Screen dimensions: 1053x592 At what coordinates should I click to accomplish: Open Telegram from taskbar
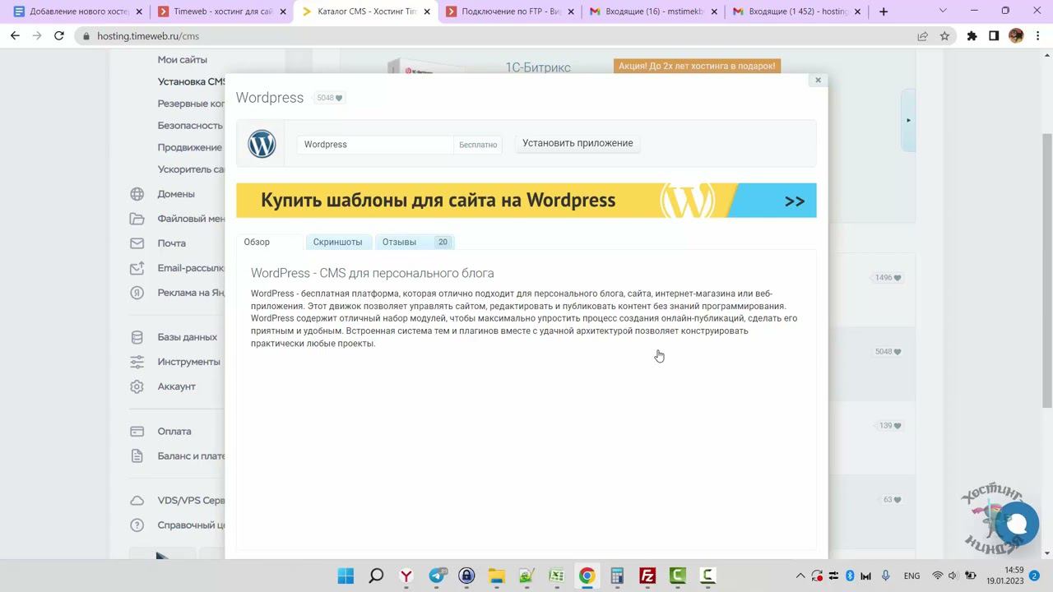[x=436, y=576]
